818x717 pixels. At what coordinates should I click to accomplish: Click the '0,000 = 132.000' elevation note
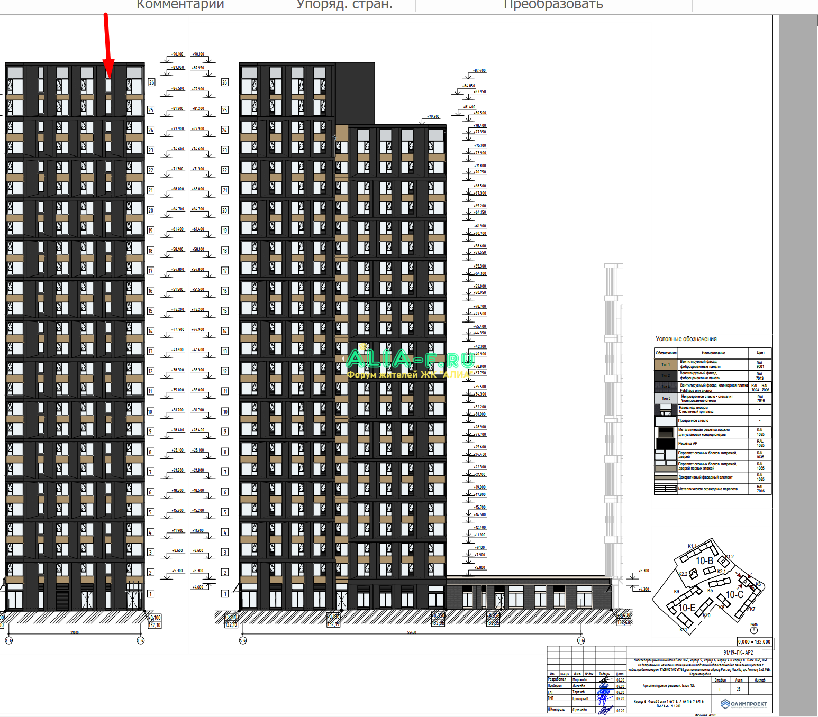(755, 642)
